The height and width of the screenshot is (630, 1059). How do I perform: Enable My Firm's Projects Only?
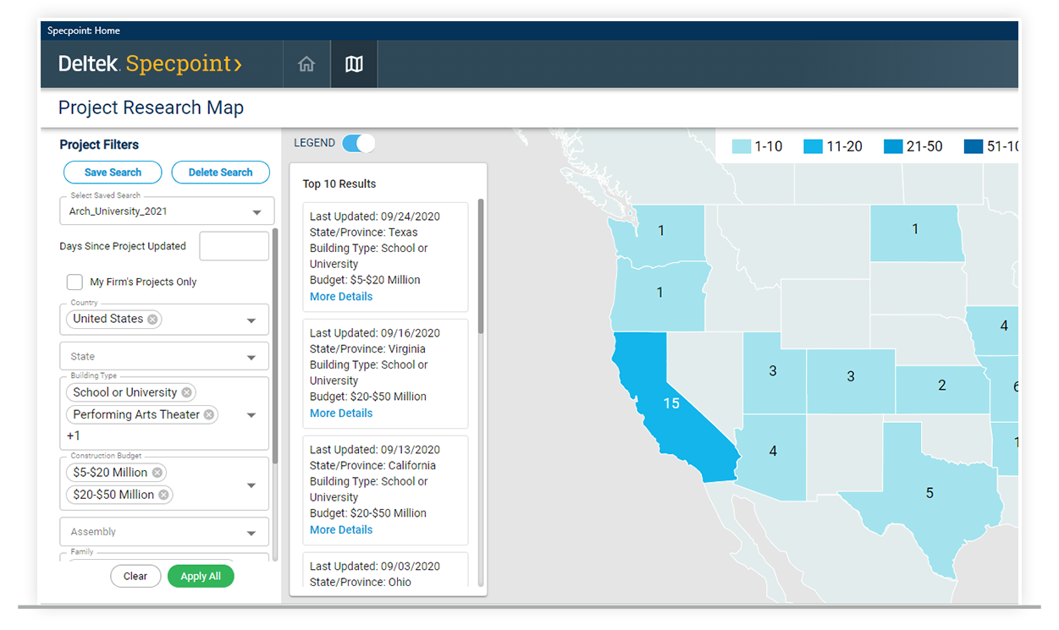pos(74,282)
